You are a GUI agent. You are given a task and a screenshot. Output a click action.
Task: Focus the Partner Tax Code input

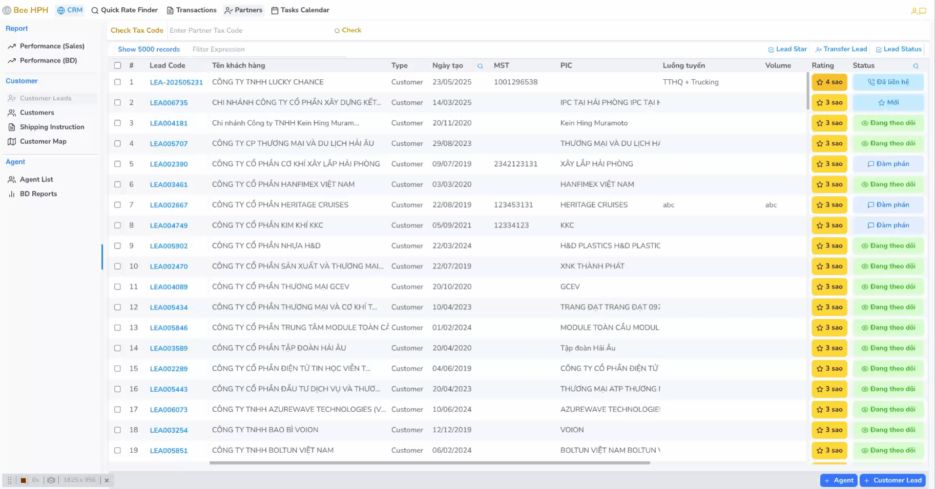pos(248,31)
